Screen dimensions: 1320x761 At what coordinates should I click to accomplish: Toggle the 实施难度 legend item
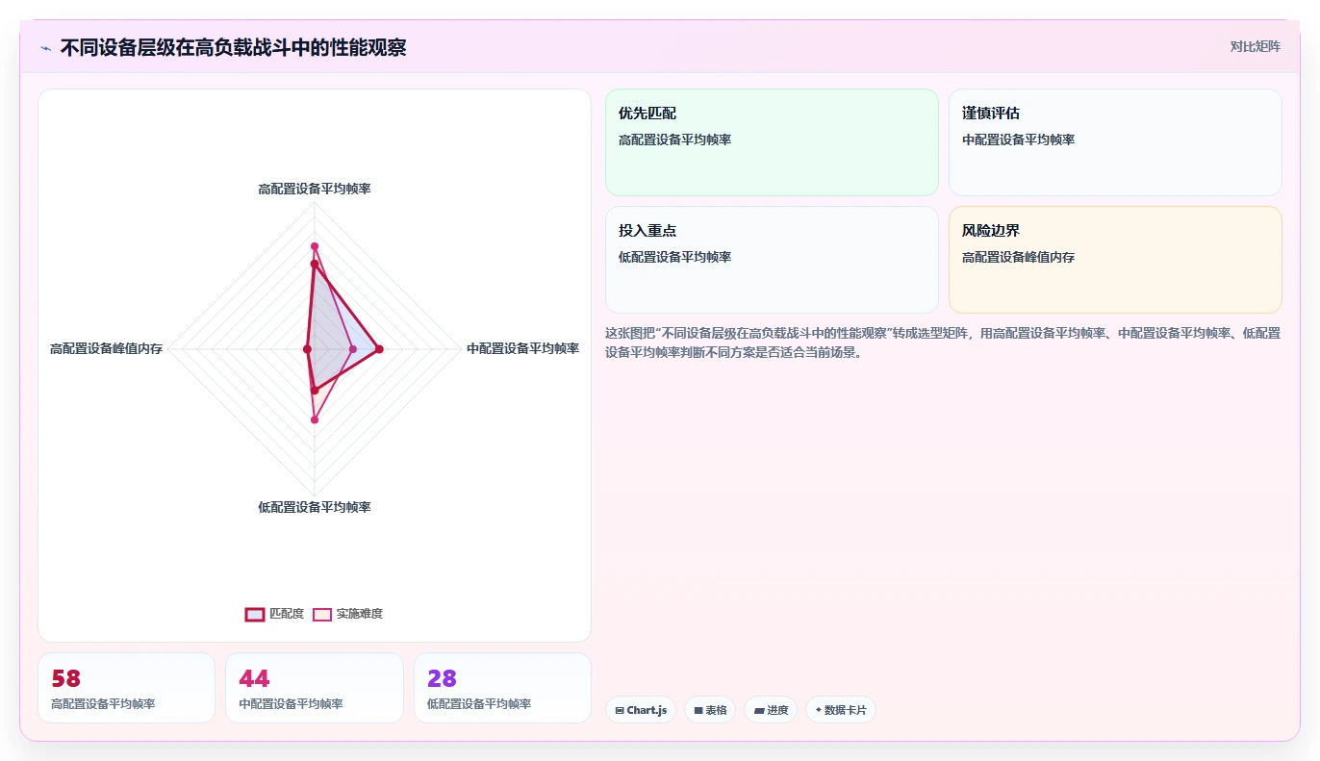(x=348, y=614)
